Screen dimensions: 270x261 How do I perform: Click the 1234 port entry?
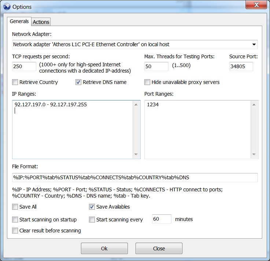153,104
